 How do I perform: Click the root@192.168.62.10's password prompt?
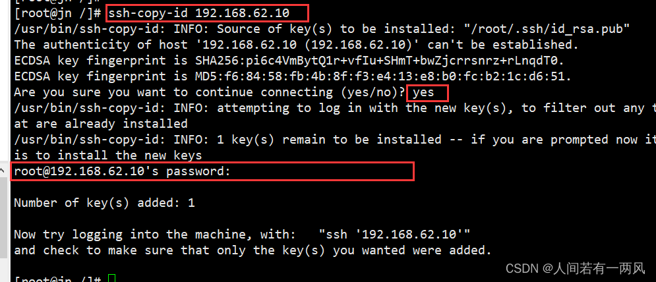[x=122, y=171]
